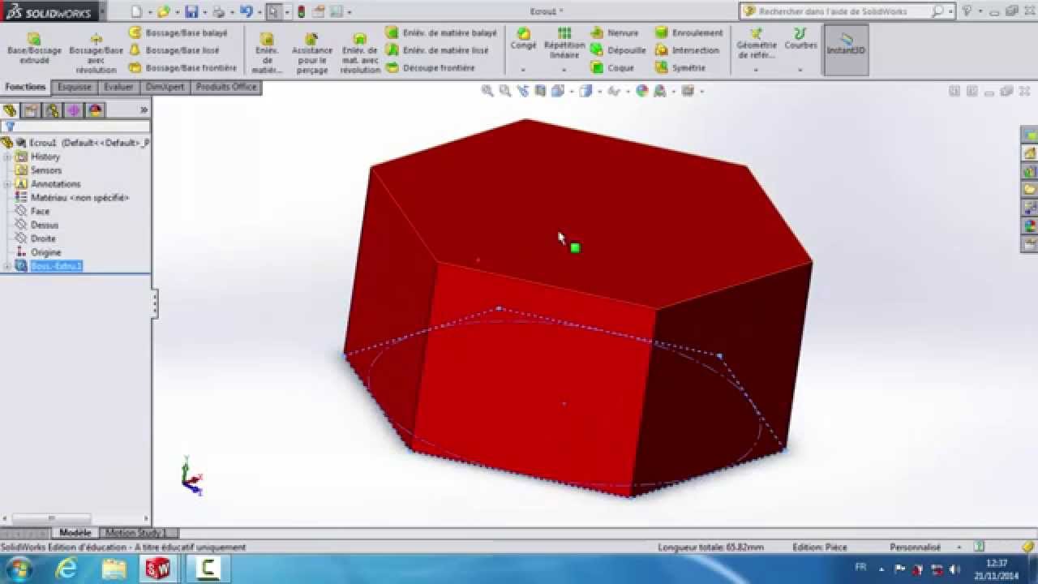Select Répétition linéaire tool
1038x584 pixels.
click(x=564, y=44)
